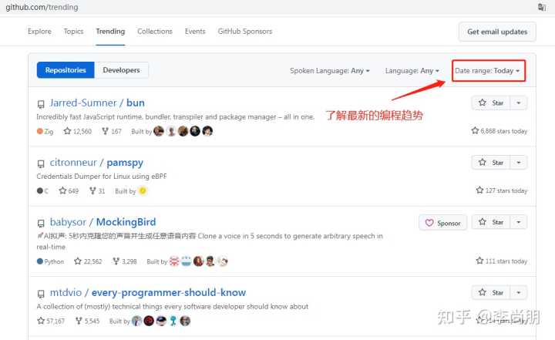Click the C language label on pamspy
The height and width of the screenshot is (340, 555).
(42, 191)
